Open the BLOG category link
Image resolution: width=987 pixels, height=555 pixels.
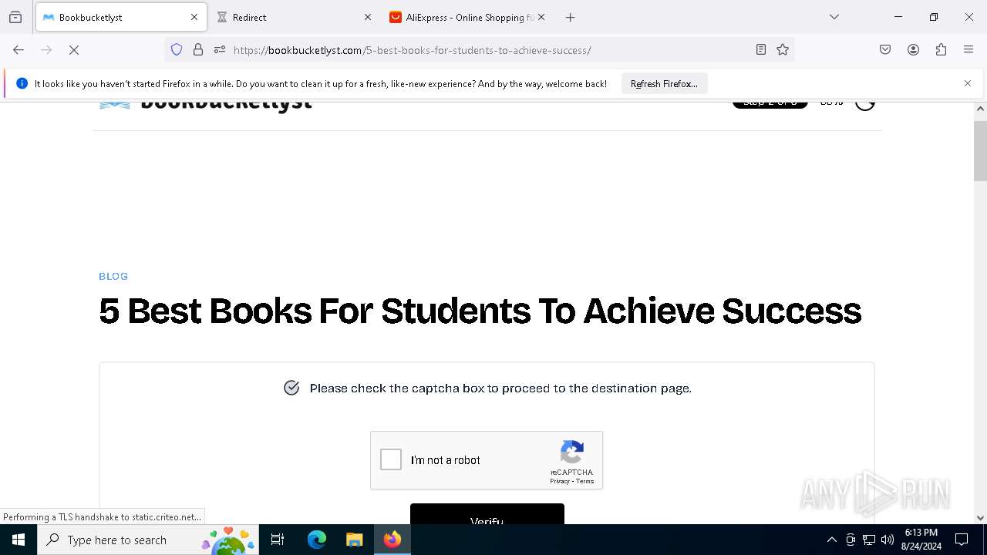point(113,276)
